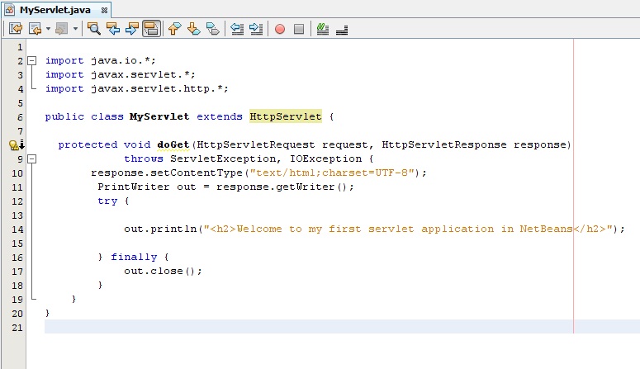Viewport: 640px width, 369px height.
Task: Go to the previous bookmark
Action: point(175,29)
